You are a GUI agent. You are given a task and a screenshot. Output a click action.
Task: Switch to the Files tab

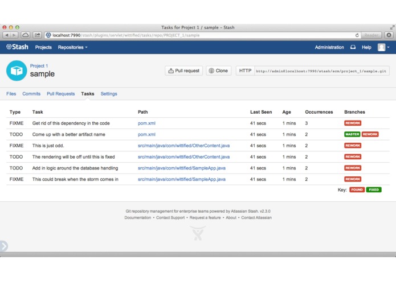click(11, 94)
